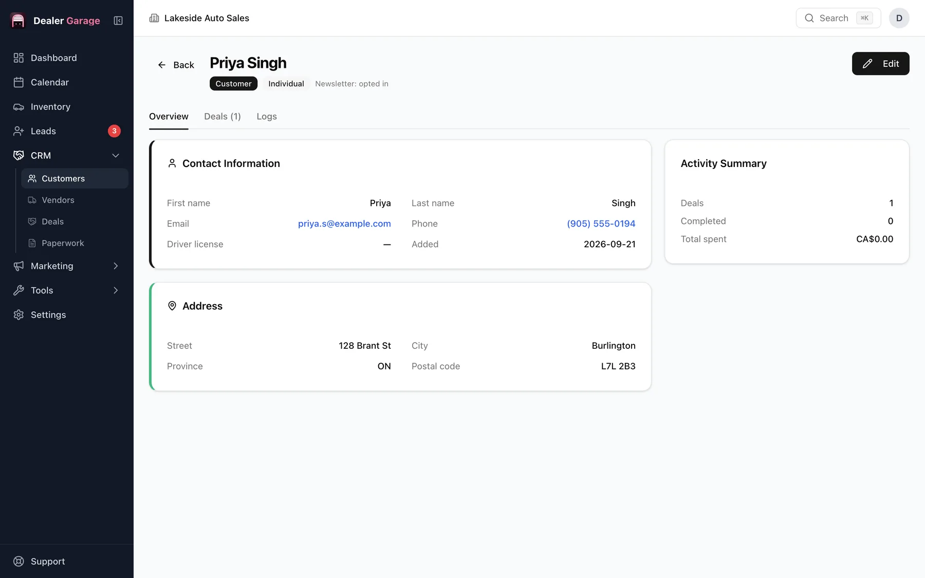
Task: Expand the Tools section chevron
Action: click(x=116, y=290)
